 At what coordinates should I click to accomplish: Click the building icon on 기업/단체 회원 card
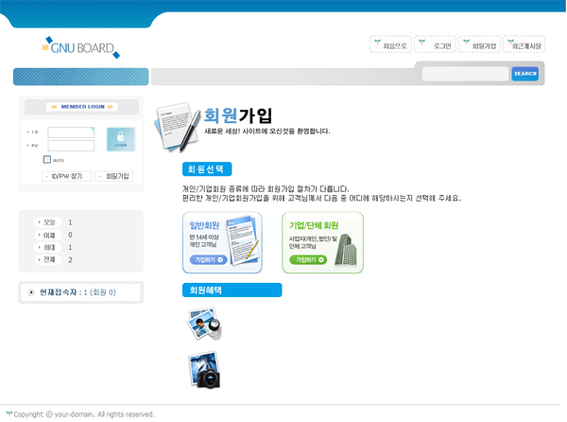pos(346,250)
